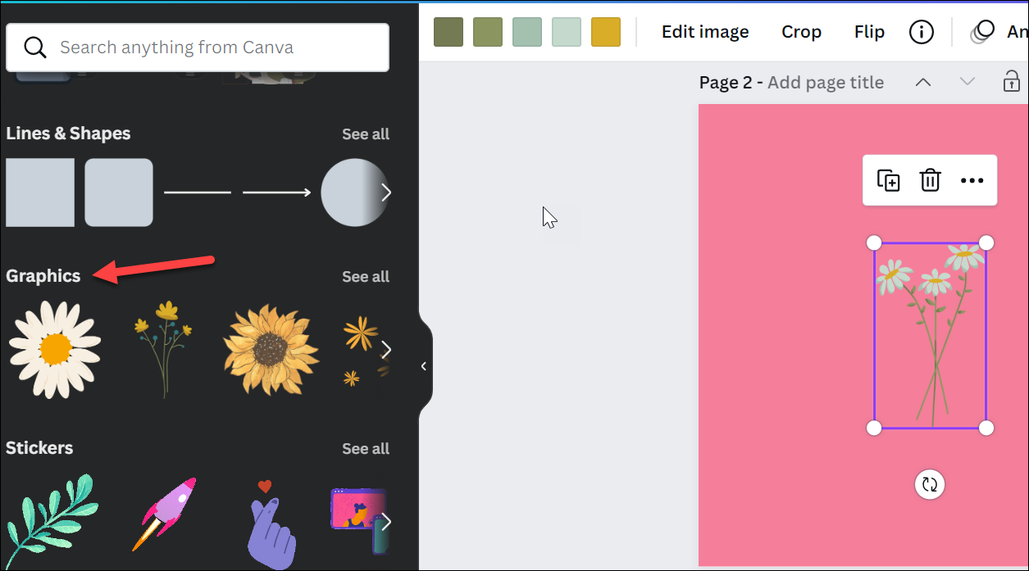This screenshot has height=571, width=1029.
Task: Click the Edit image button
Action: point(705,32)
